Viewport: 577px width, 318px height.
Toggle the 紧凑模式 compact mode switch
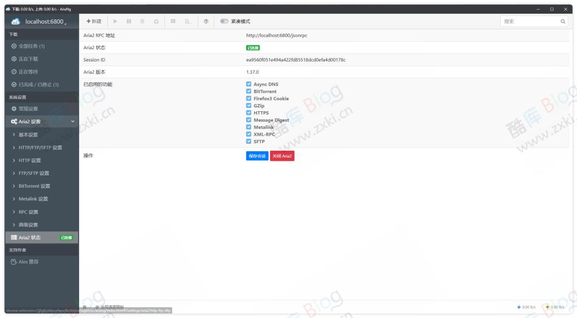(224, 21)
